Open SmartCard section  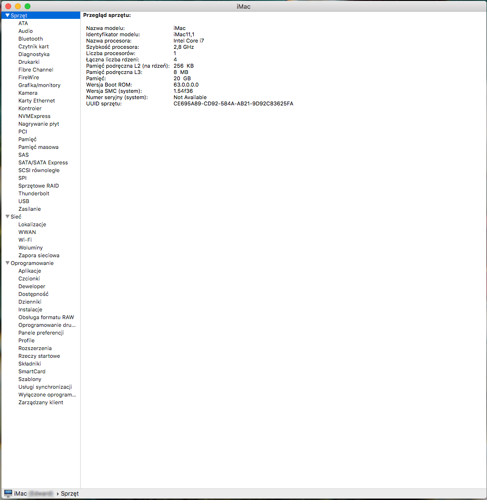click(32, 371)
